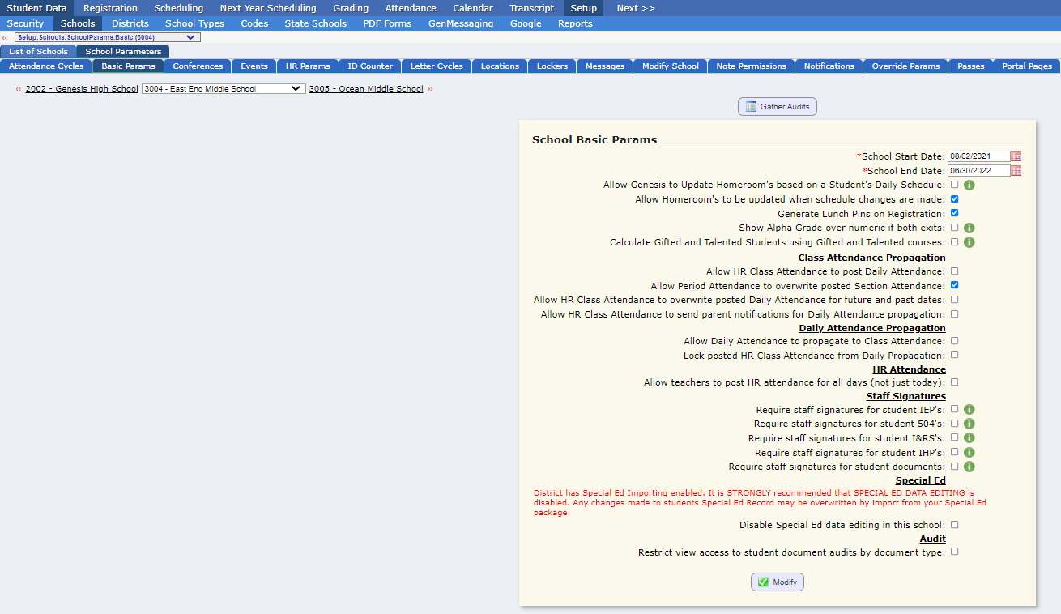This screenshot has width=1061, height=614.
Task: Click info icon for staff signatures on student IHP's
Action: (969, 452)
